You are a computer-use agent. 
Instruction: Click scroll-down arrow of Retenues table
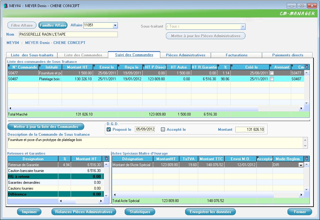click(106, 196)
